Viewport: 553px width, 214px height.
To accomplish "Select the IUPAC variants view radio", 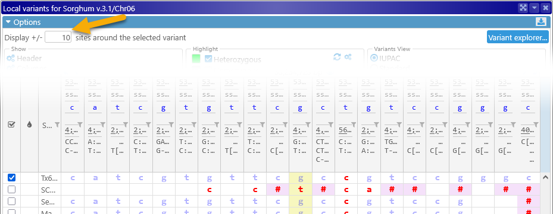I will pos(374,58).
